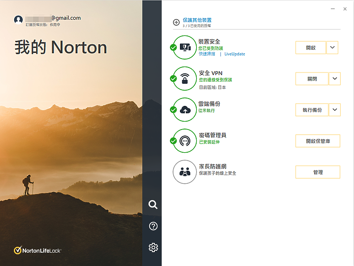The width and height of the screenshot is (354, 266).
Task: Click the 快速掃描 quick scan link
Action: 207,54
